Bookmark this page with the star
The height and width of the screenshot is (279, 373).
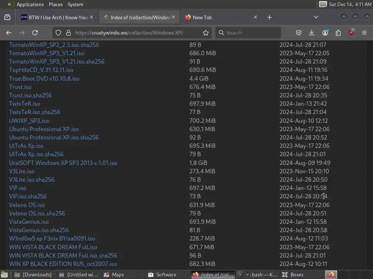[x=206, y=33]
